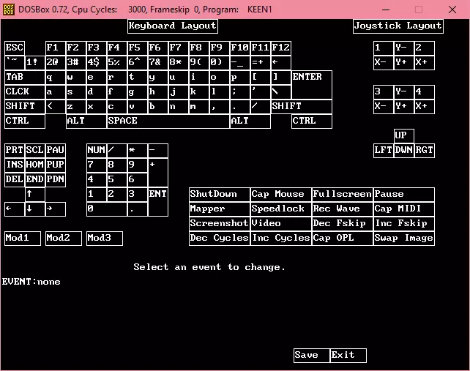Click the Joystick Layout header
Screen dimensions: 470x371
point(398,26)
